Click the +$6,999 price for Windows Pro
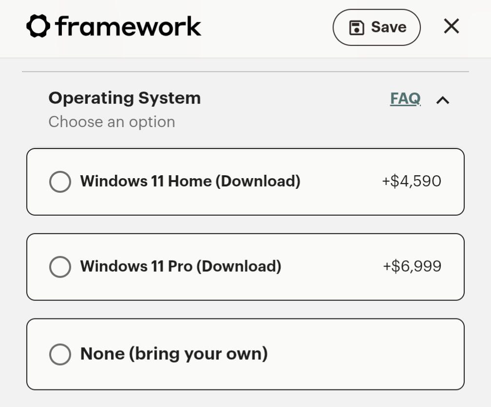 [x=412, y=266]
